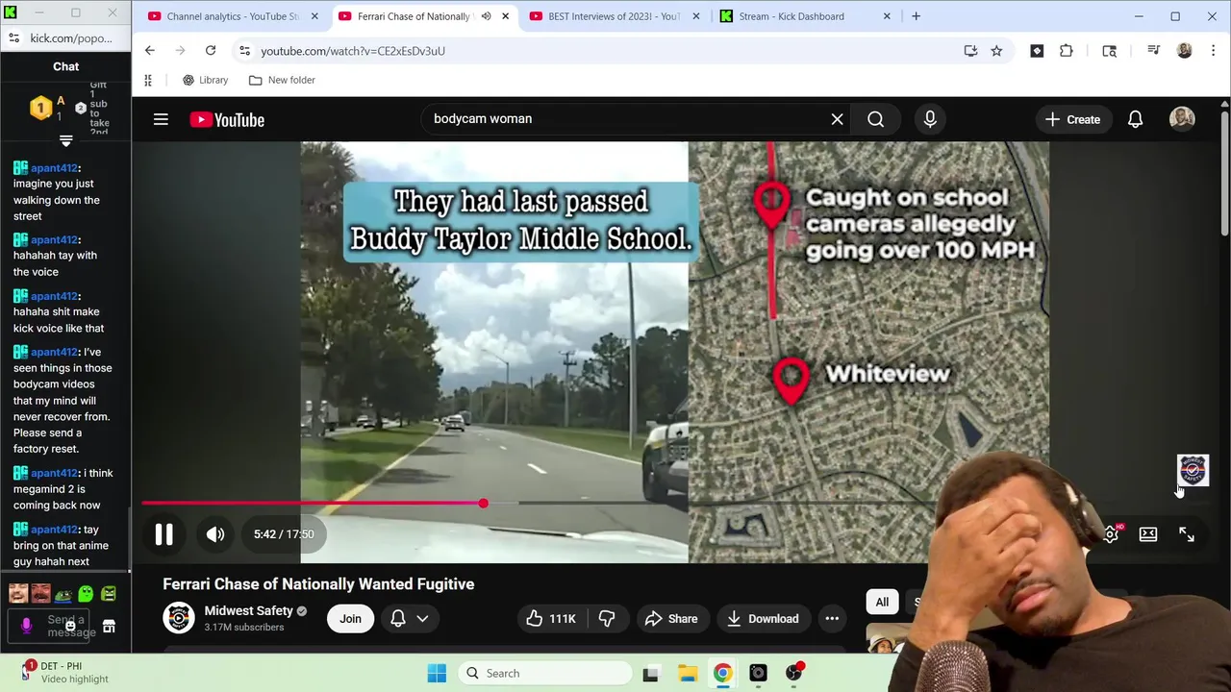Open the Midwest Safety channel name link
Screen dimensions: 1231x692
[248, 610]
